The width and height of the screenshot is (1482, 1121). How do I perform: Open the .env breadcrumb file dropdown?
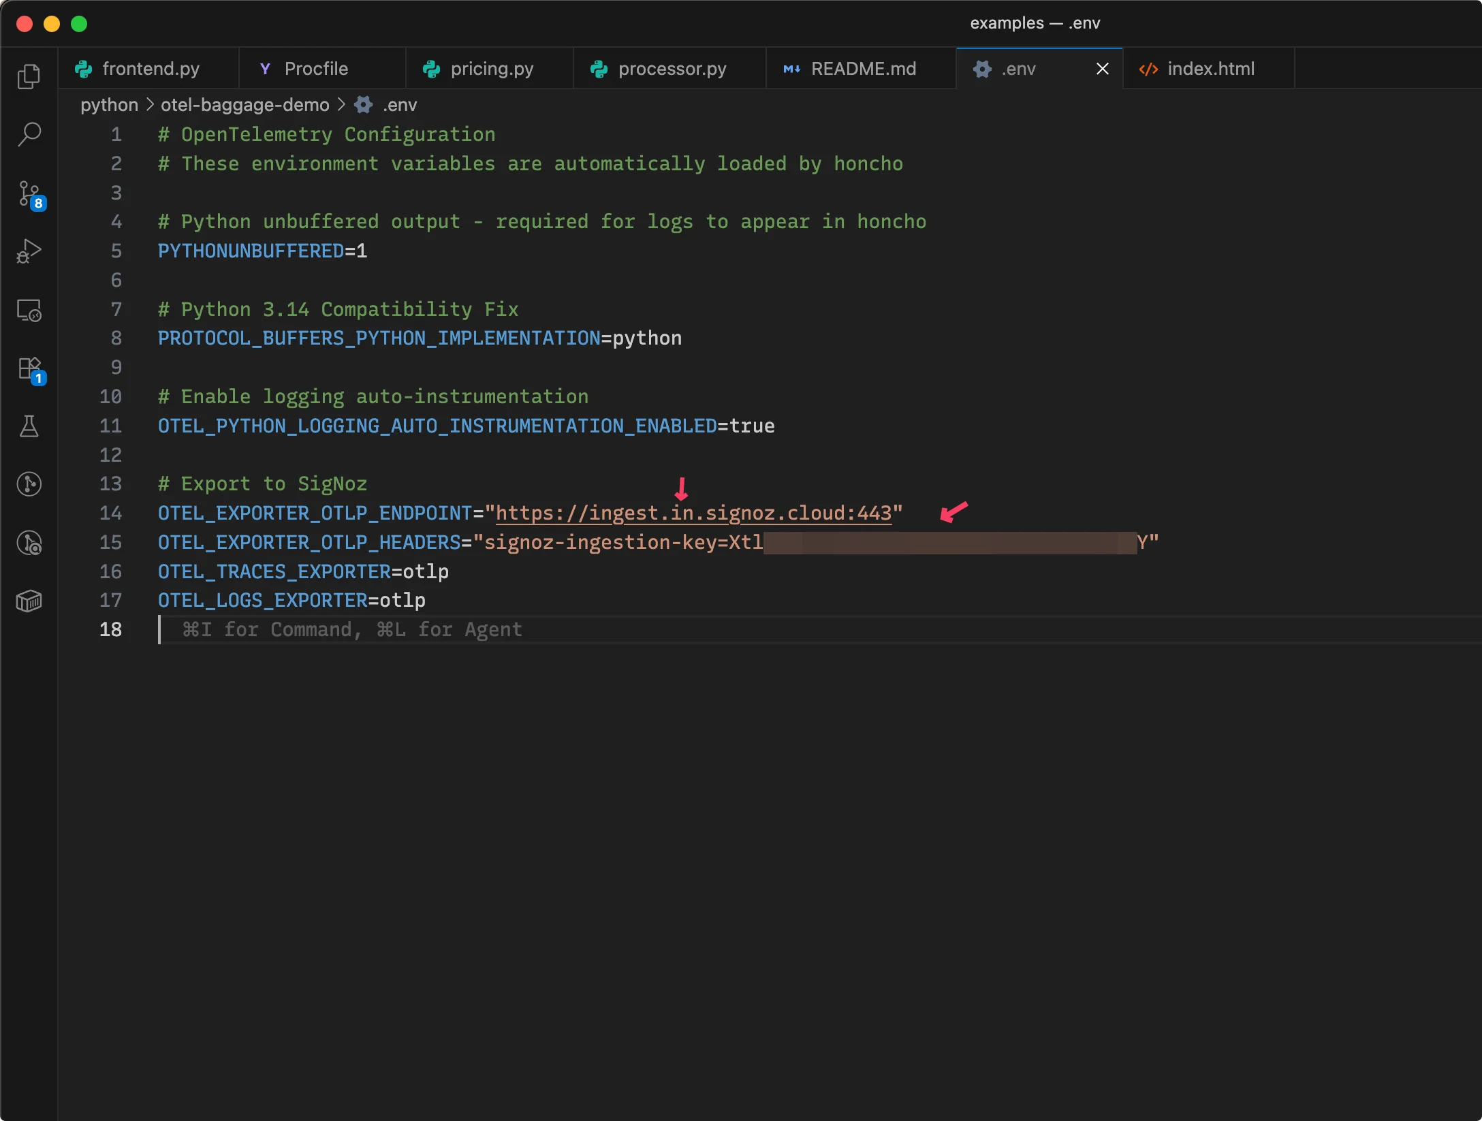pos(399,105)
